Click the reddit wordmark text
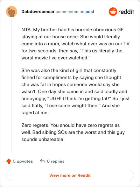This screenshot has width=140, height=187. 126,12
